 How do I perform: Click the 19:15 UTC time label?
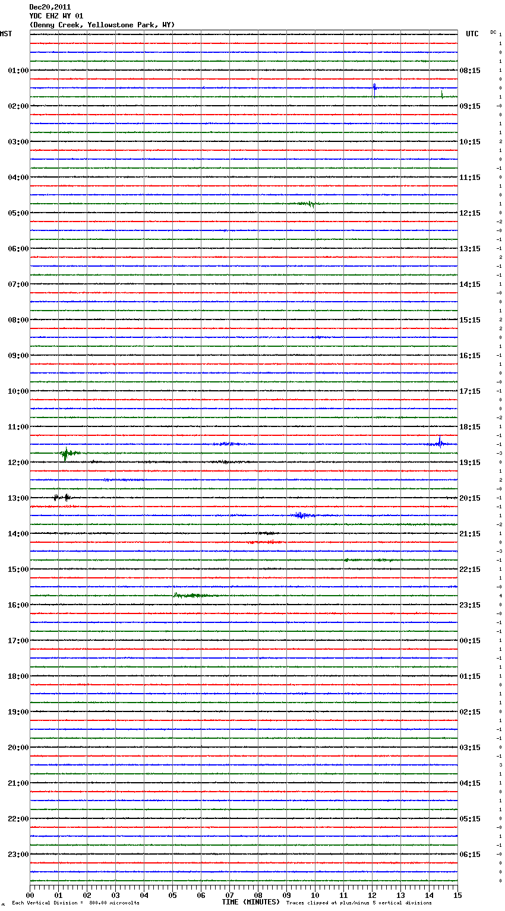470,463
